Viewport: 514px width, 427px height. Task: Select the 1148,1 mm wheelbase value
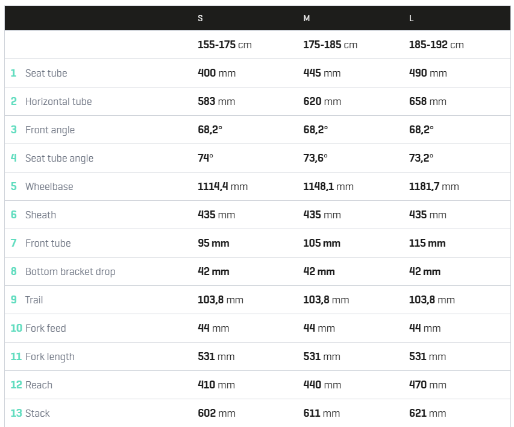(328, 186)
